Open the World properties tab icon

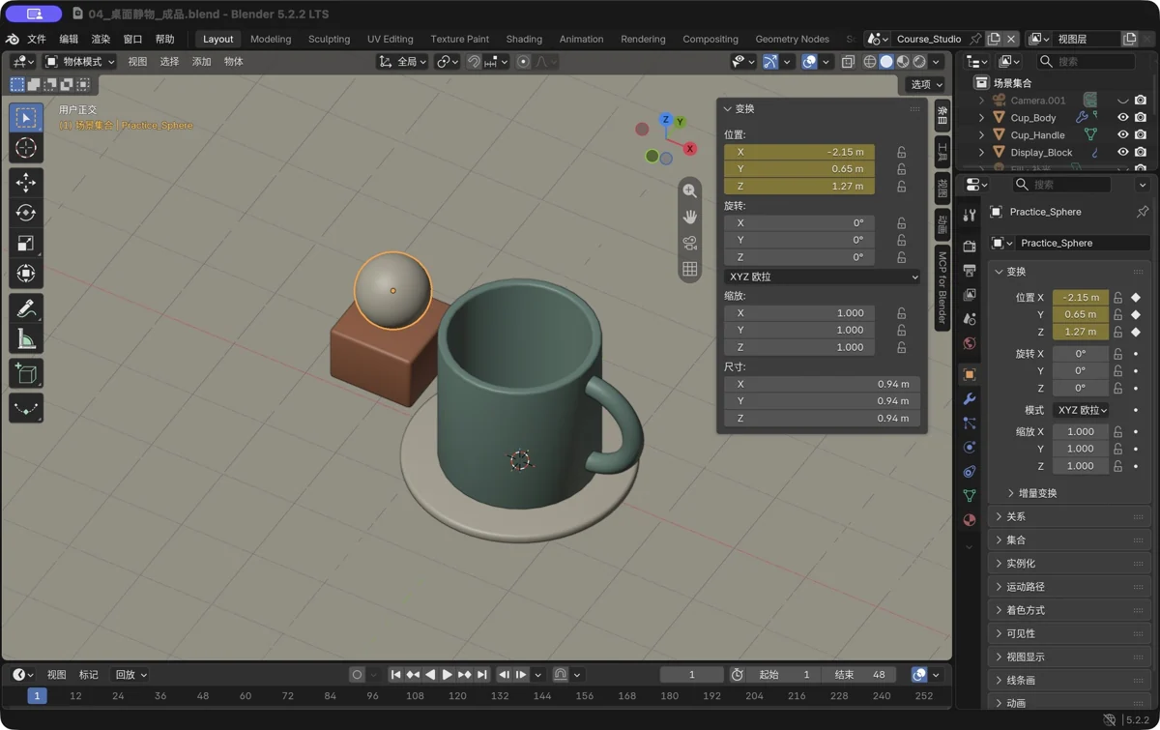[x=970, y=343]
